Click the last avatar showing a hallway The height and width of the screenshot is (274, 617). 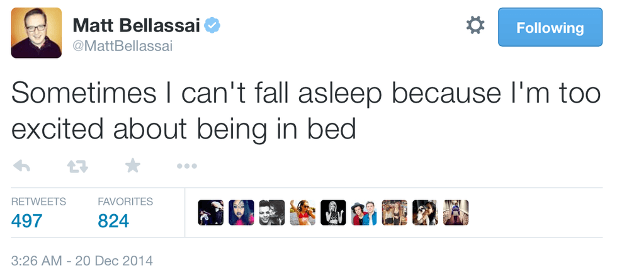[456, 213]
